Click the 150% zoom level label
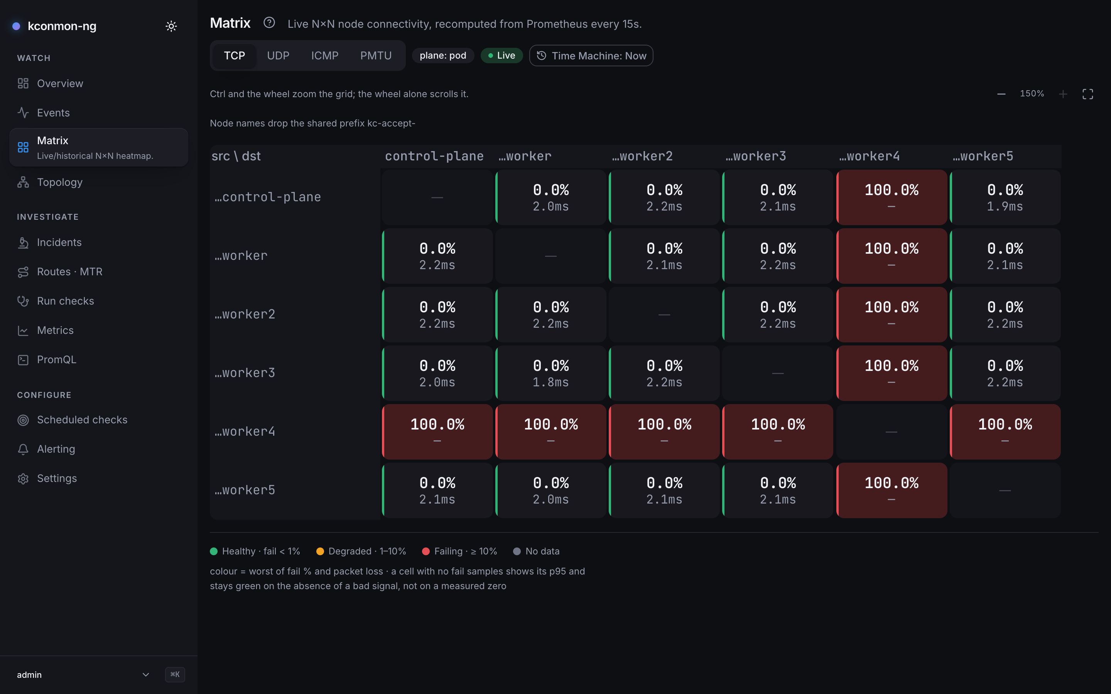 tap(1032, 94)
